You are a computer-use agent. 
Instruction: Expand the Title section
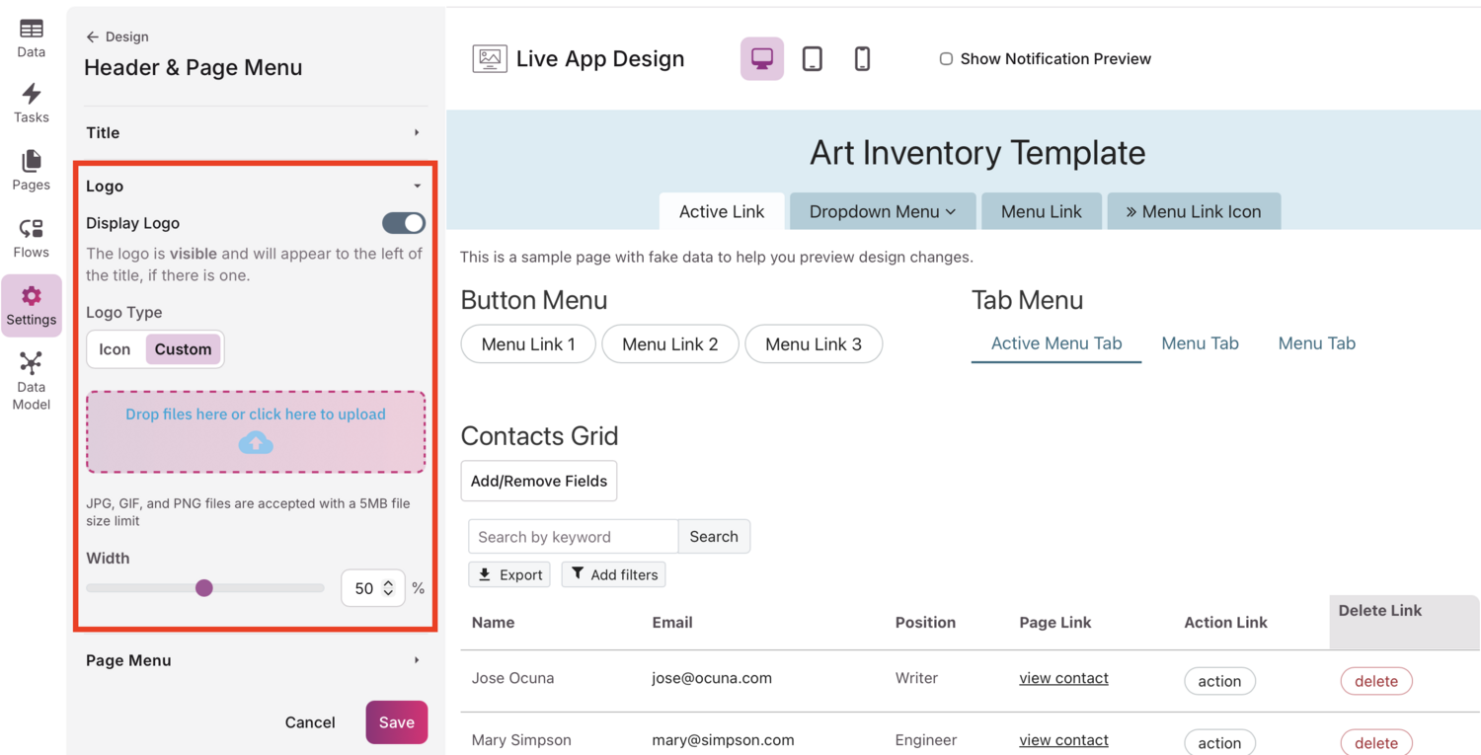click(x=255, y=132)
